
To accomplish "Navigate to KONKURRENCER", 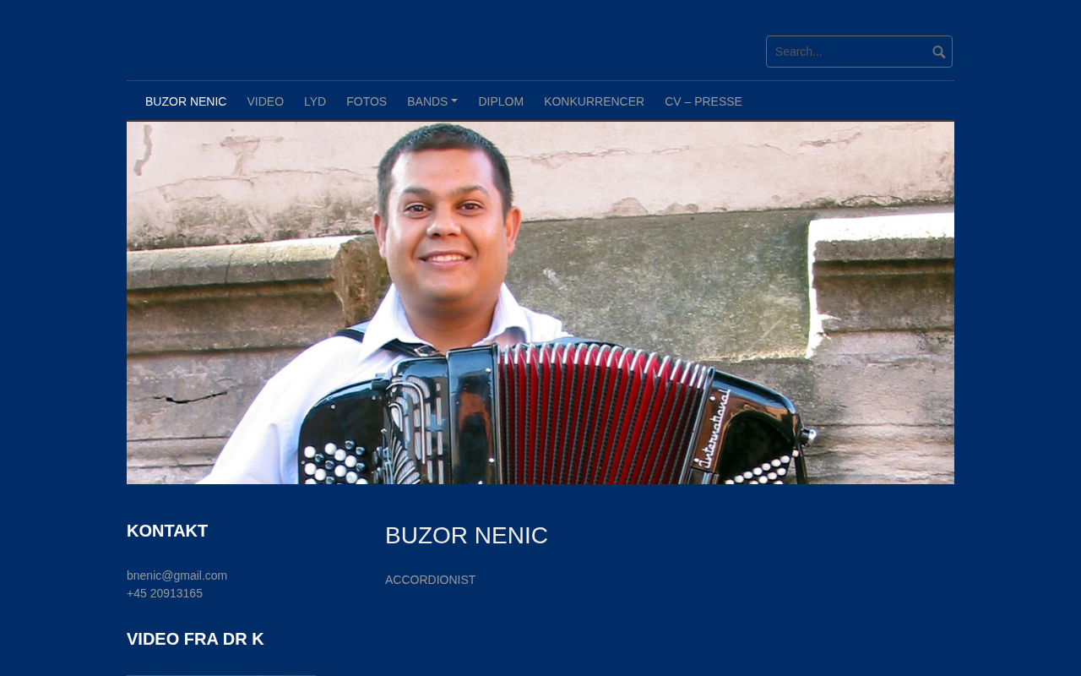I will coord(594,101).
